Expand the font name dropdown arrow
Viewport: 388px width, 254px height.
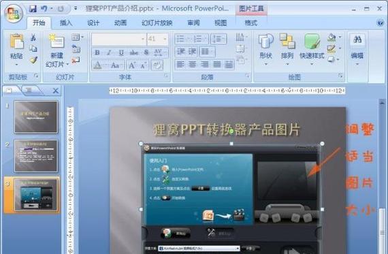143,39
